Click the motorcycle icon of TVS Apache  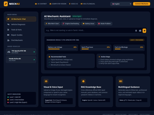pyautogui.click(x=9, y=52)
